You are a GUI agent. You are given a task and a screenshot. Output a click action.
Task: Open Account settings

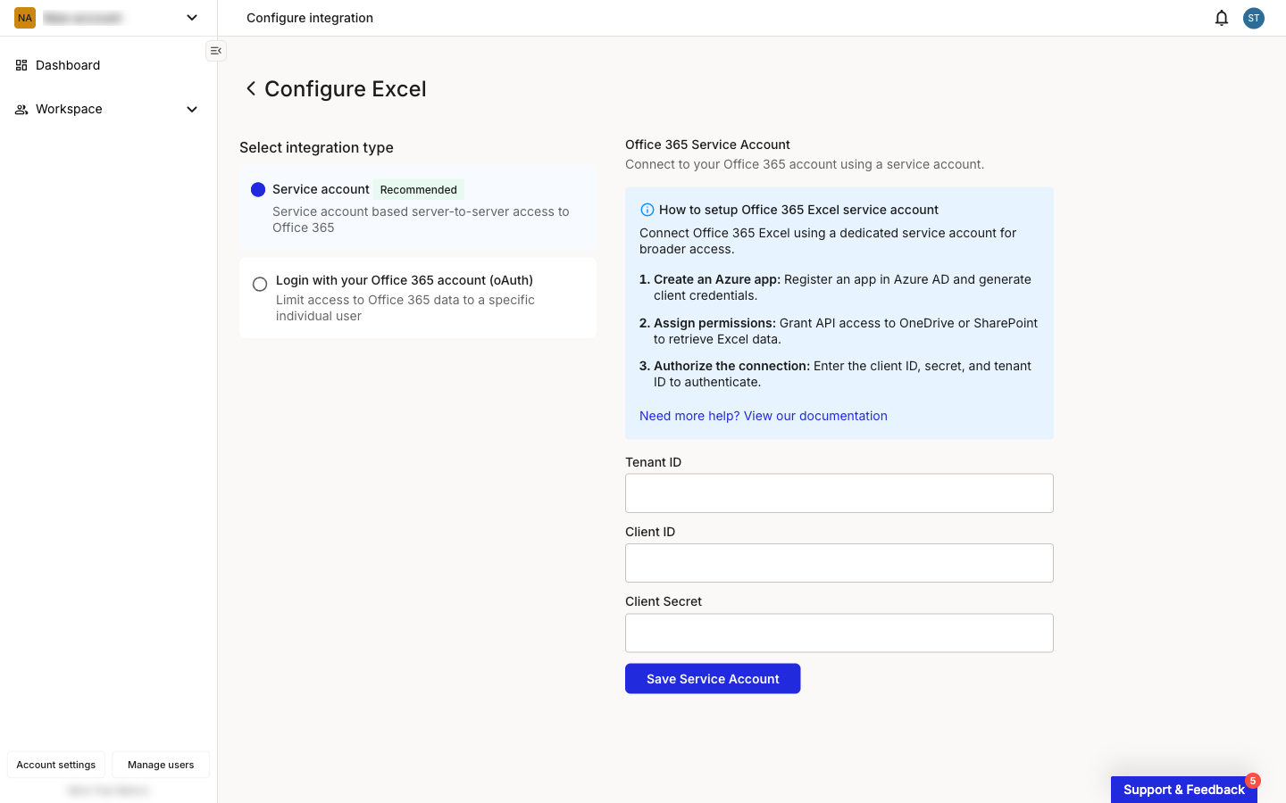(56, 765)
